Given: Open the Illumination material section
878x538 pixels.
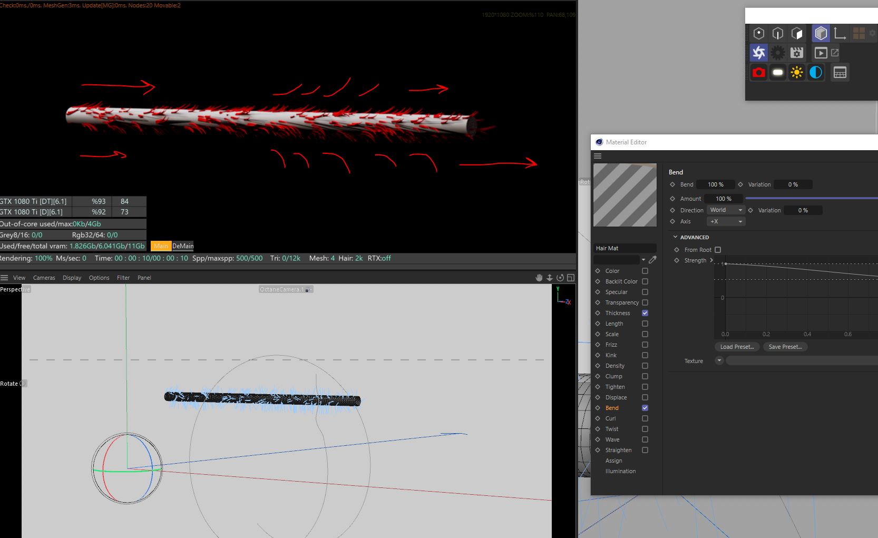Looking at the screenshot, I should pyautogui.click(x=620, y=471).
